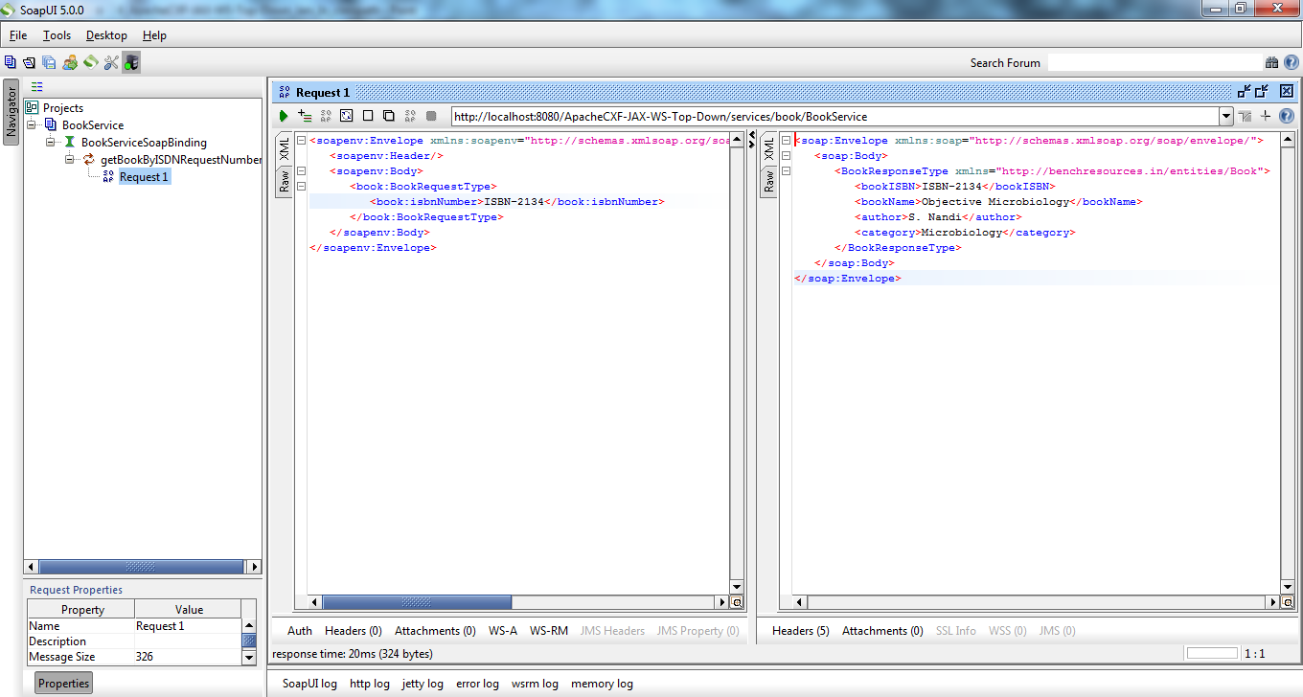Recreate the request from the schema
This screenshot has width=1303, height=697.
click(347, 115)
